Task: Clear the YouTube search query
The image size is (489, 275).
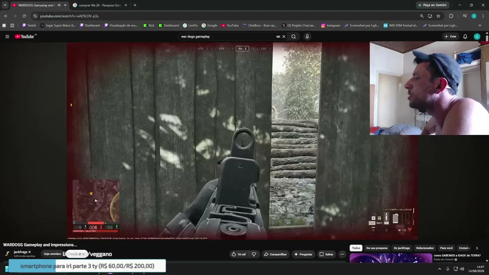Action: (284, 37)
